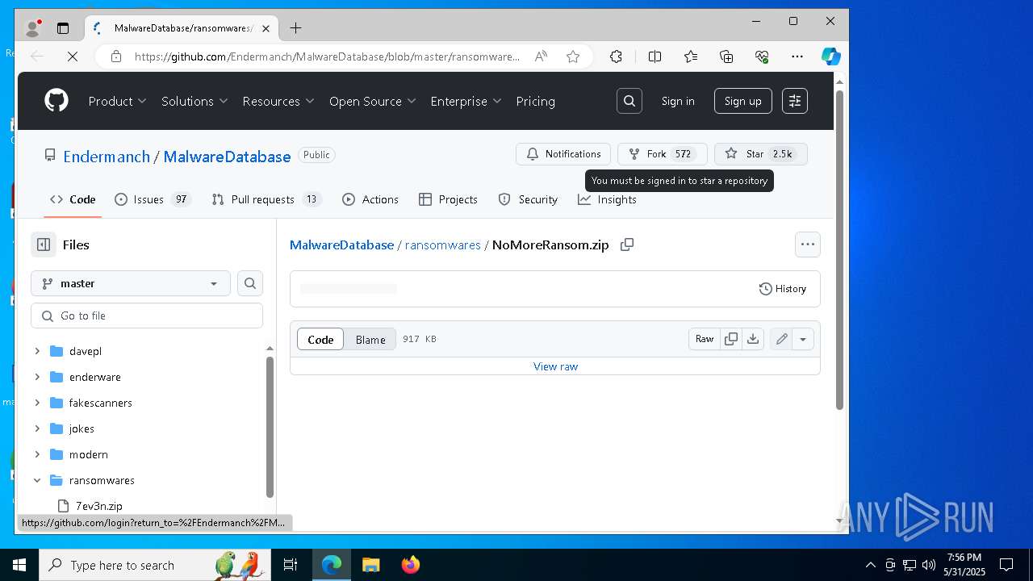Open the three-dots more file actions button
Image resolution: width=1033 pixels, height=581 pixels.
tap(808, 245)
